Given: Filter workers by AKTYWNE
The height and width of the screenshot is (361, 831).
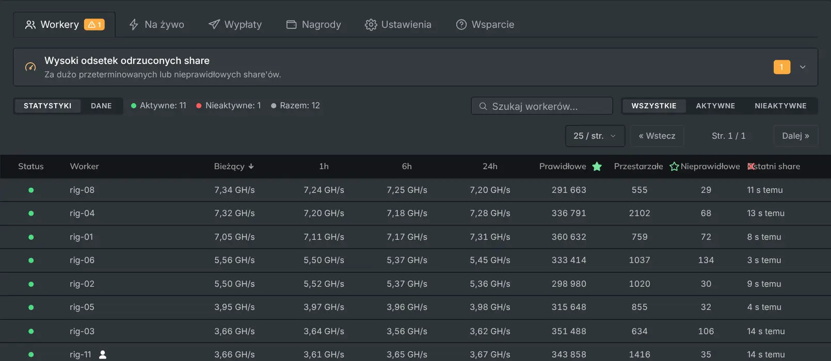Looking at the screenshot, I should (x=715, y=106).
